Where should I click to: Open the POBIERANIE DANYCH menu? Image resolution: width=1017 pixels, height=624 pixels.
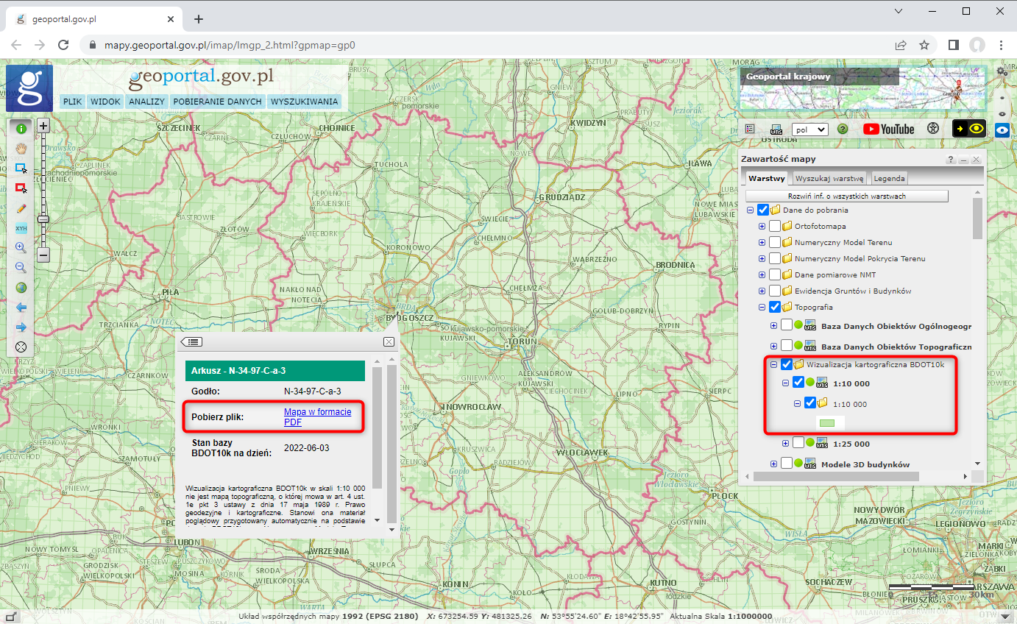pos(217,102)
